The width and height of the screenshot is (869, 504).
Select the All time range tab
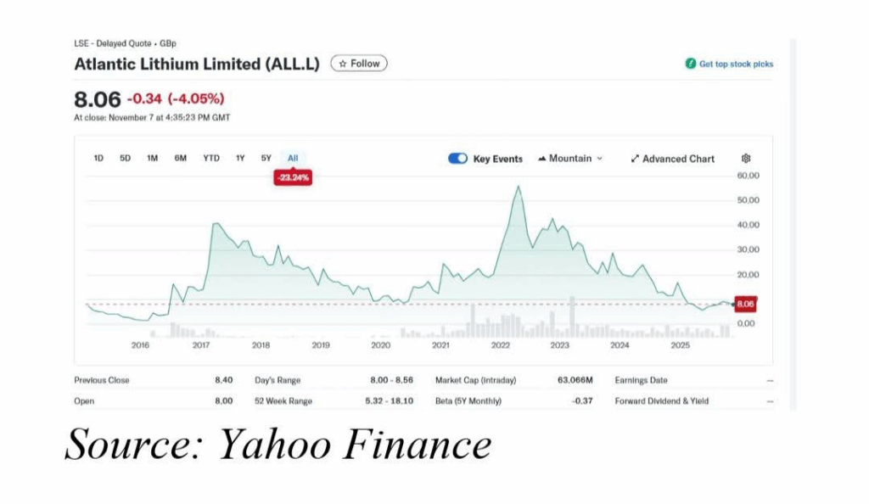pos(293,158)
